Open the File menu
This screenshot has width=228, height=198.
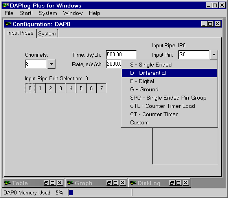[9, 13]
